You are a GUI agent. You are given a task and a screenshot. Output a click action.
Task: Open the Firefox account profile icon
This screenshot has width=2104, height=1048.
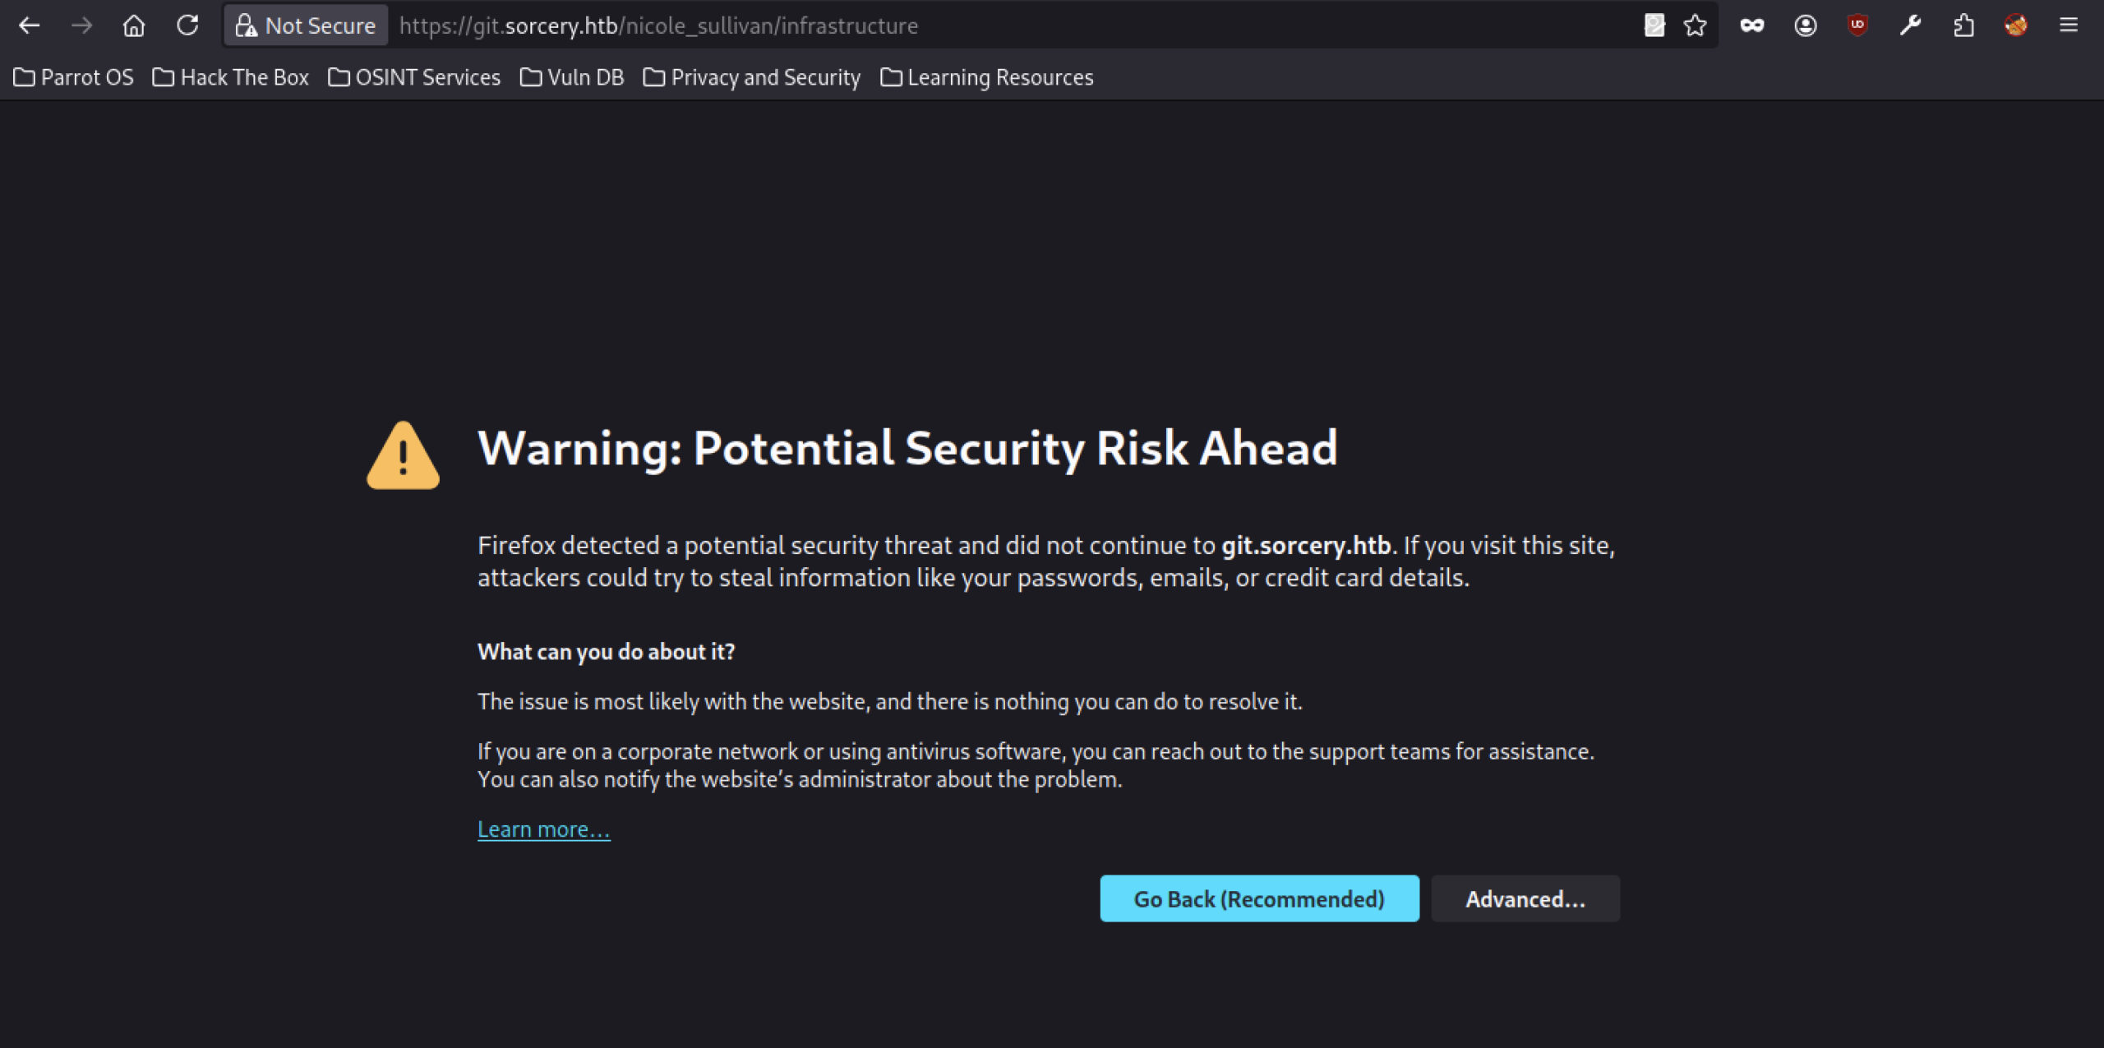tap(1805, 25)
